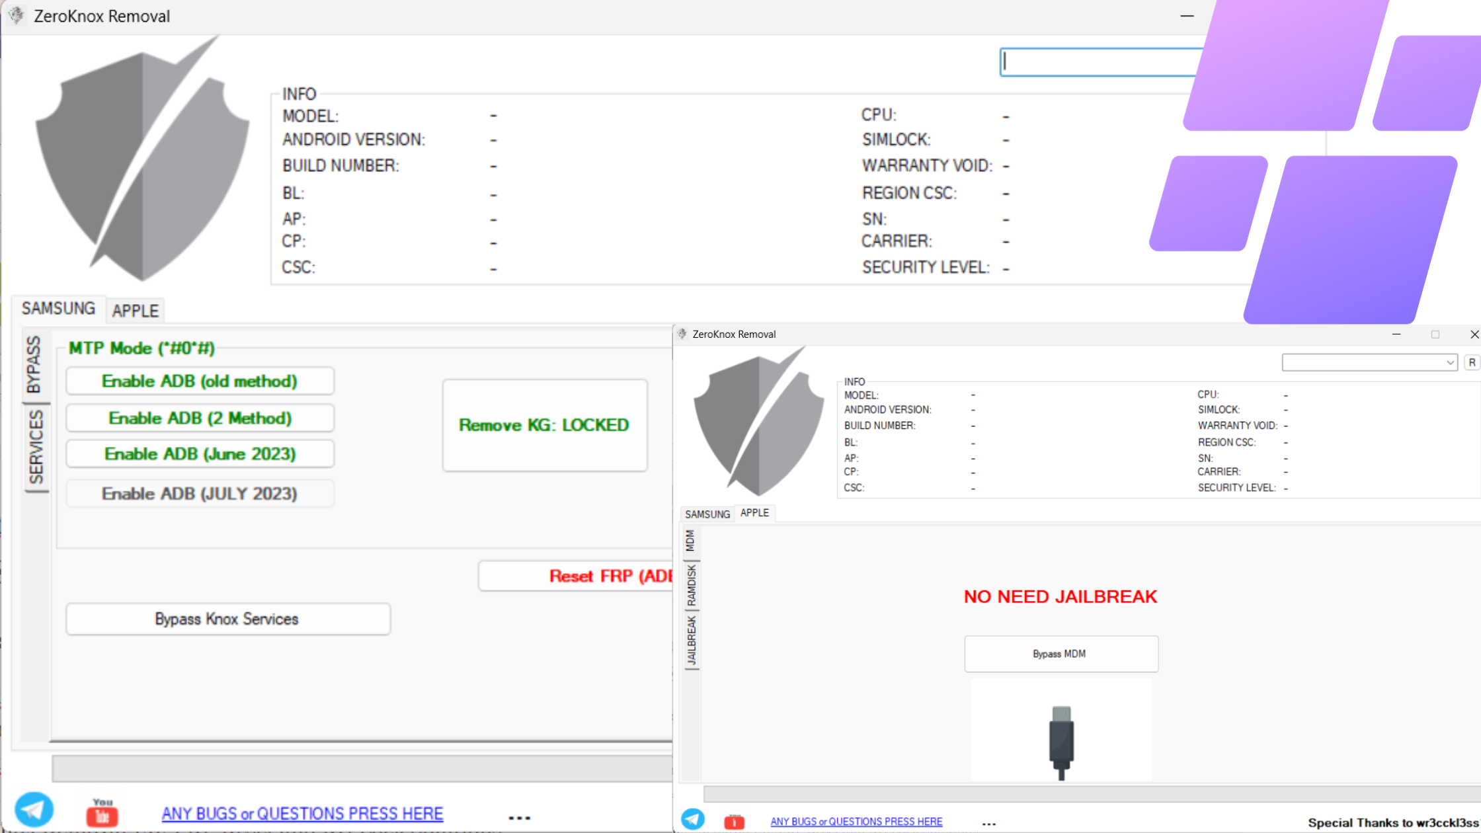
Task: Open Telegram icon in large back window
Action: pos(34,810)
